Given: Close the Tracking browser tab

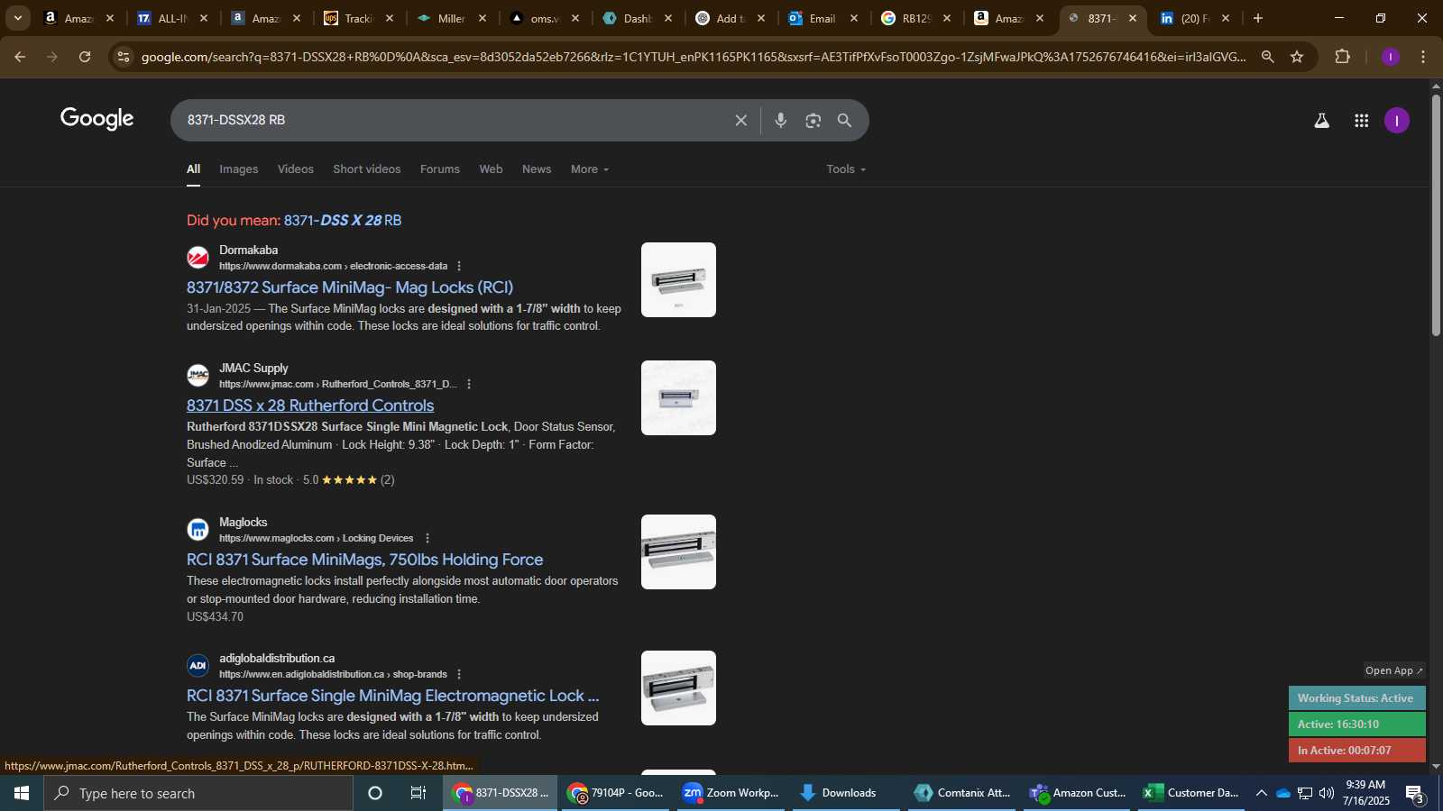Looking at the screenshot, I should (390, 18).
